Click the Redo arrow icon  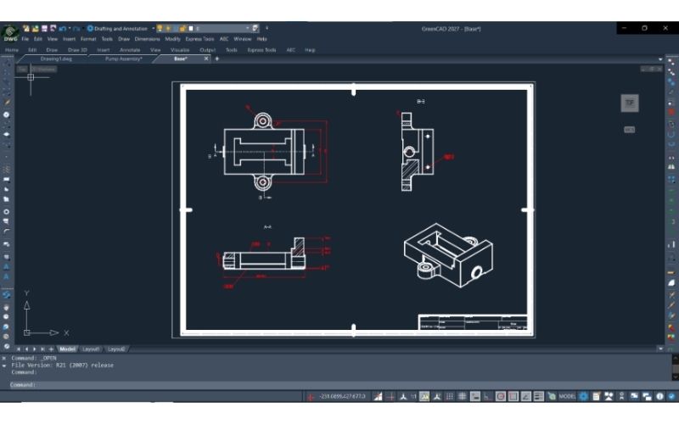pos(76,29)
